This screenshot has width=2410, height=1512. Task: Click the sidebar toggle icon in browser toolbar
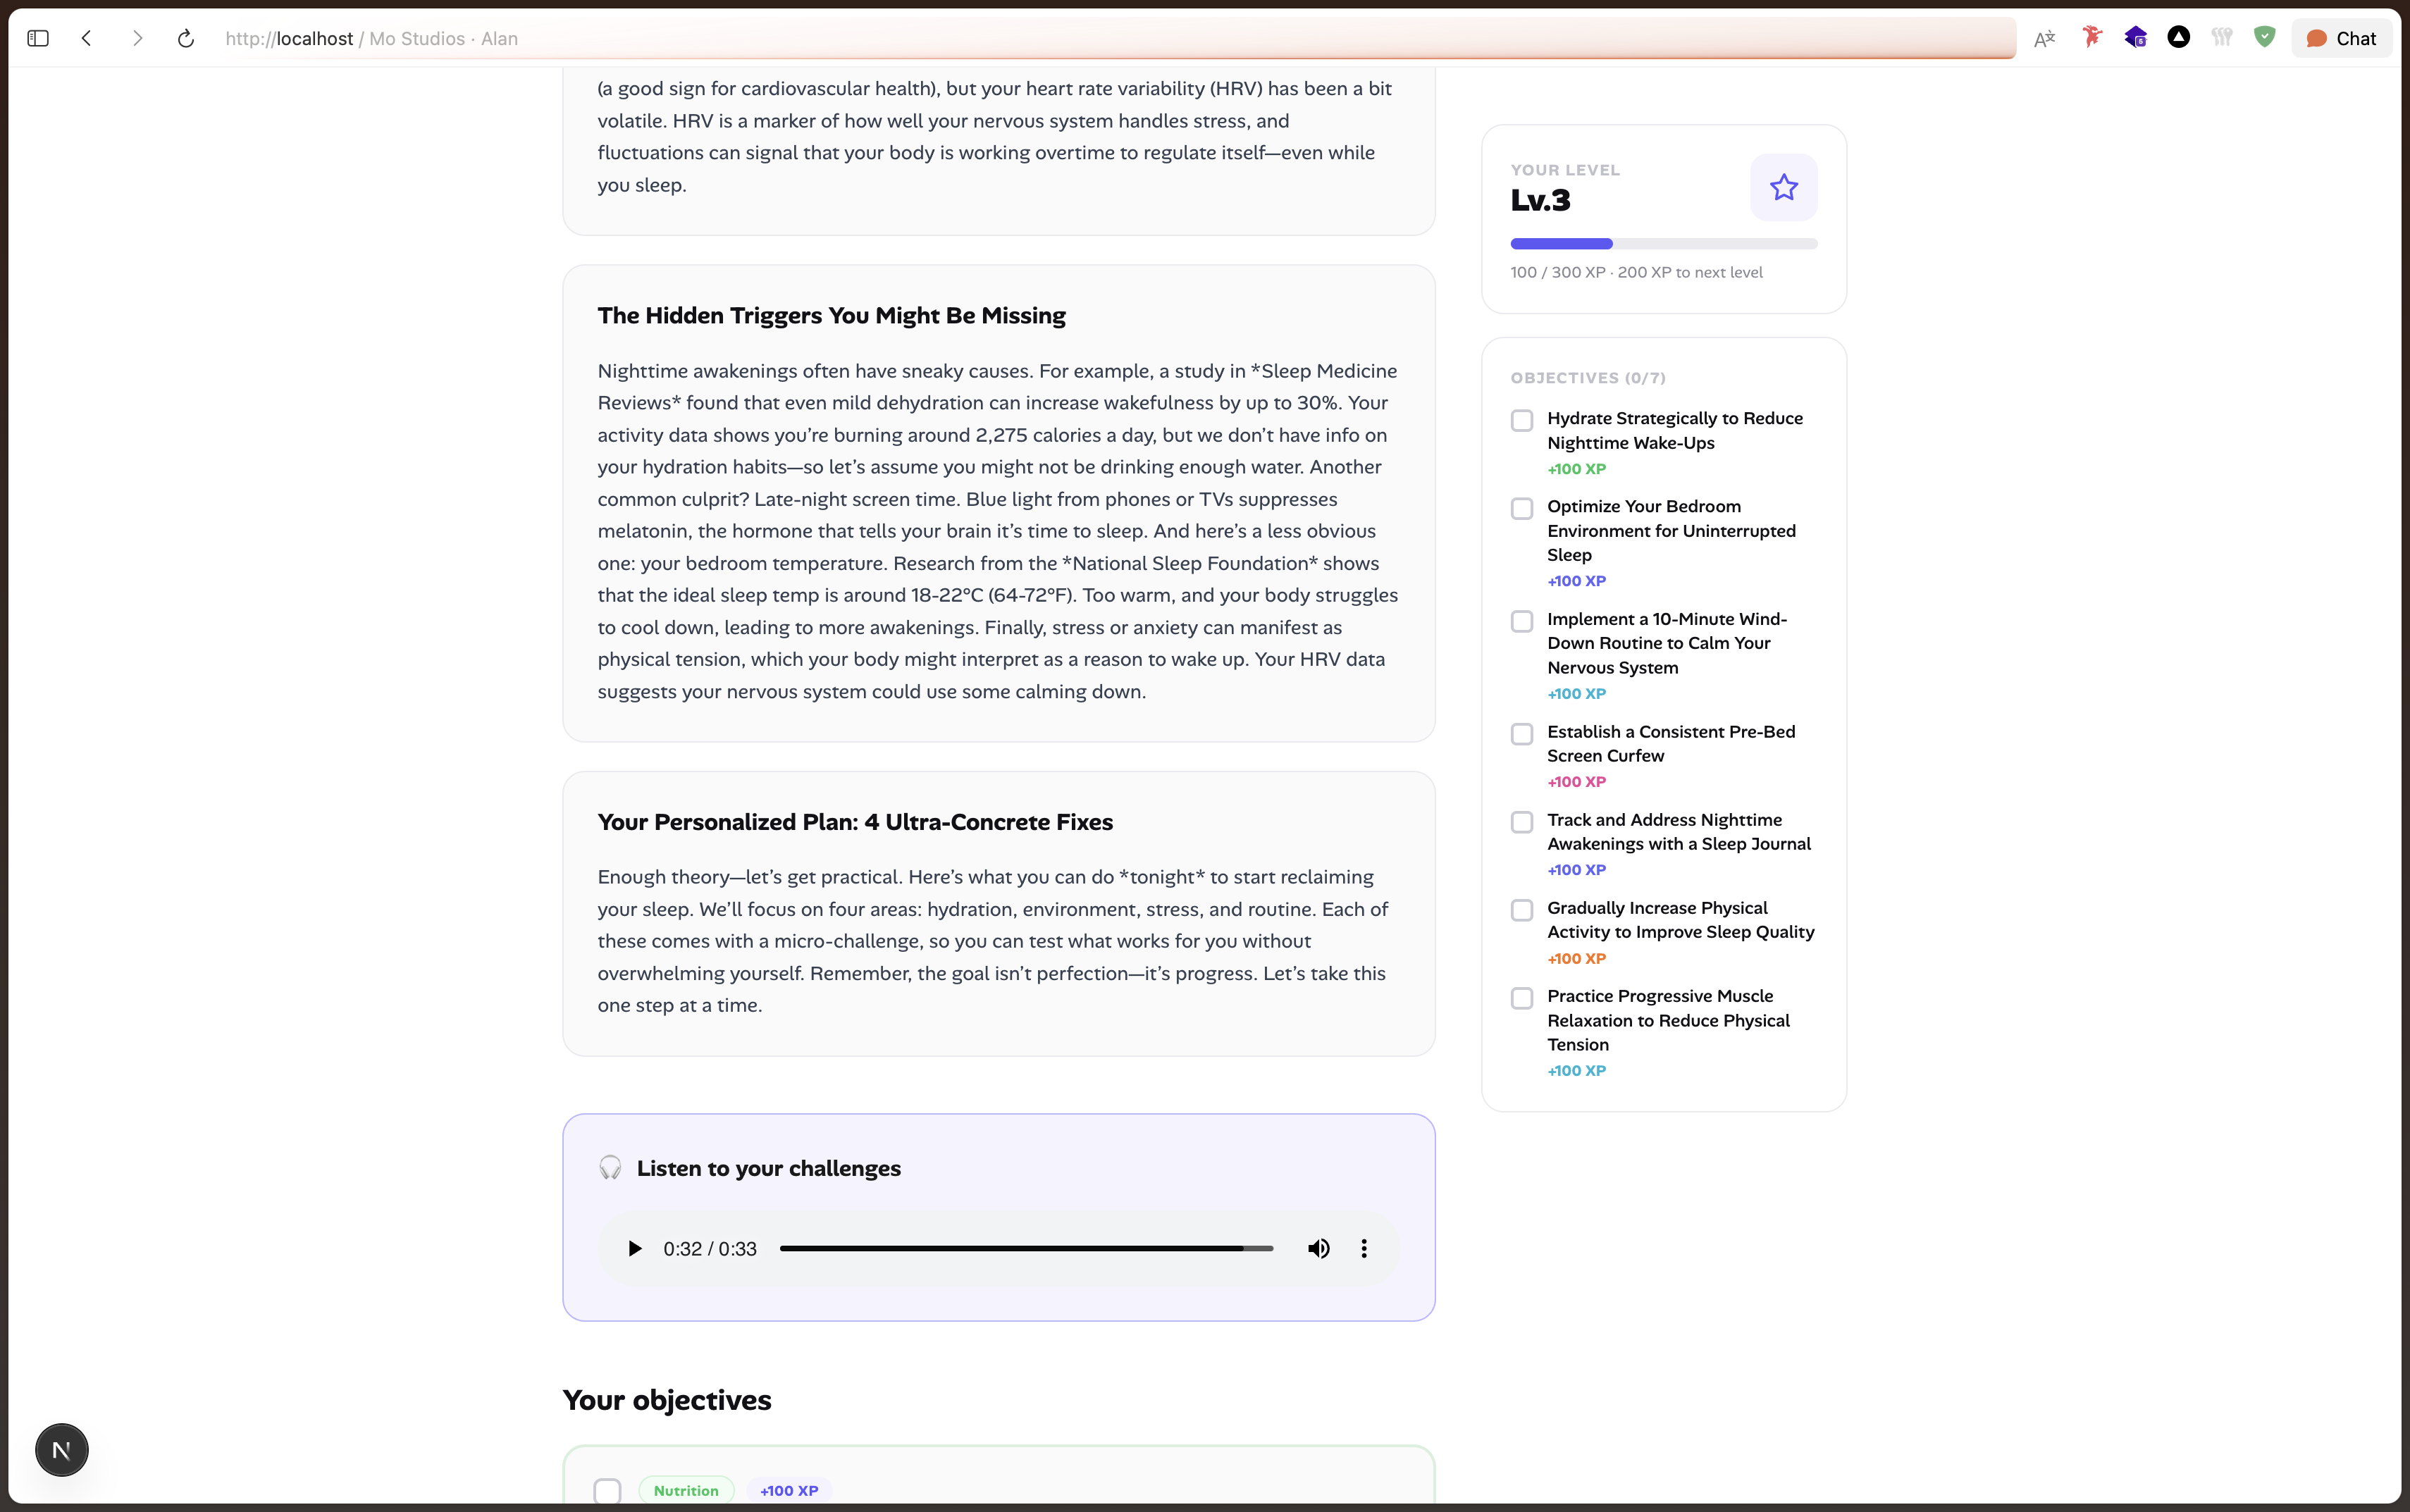click(x=38, y=38)
